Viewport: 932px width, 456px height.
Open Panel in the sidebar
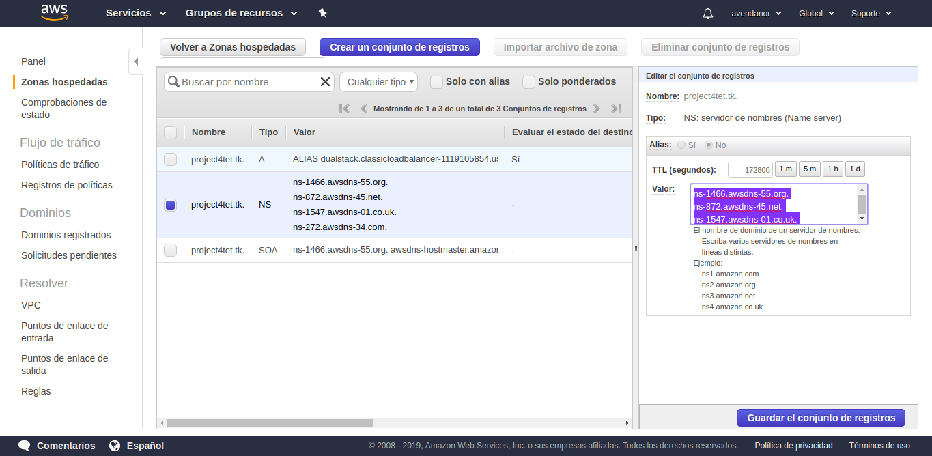point(33,61)
